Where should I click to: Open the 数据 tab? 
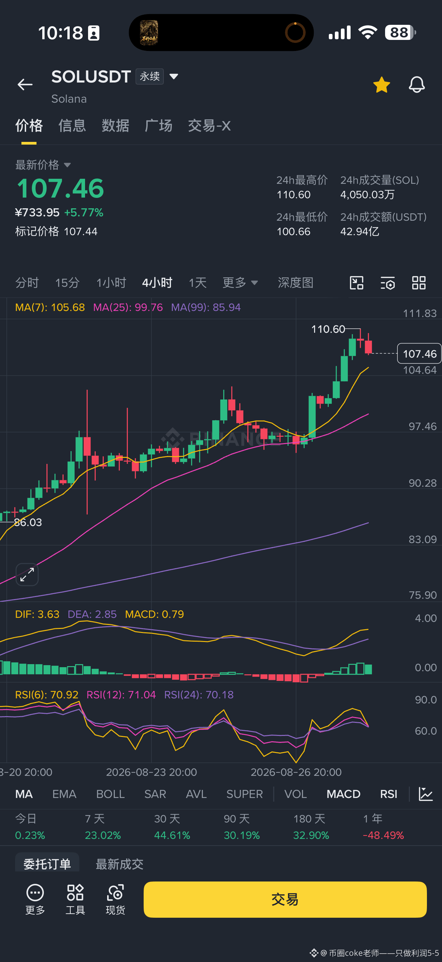click(116, 125)
